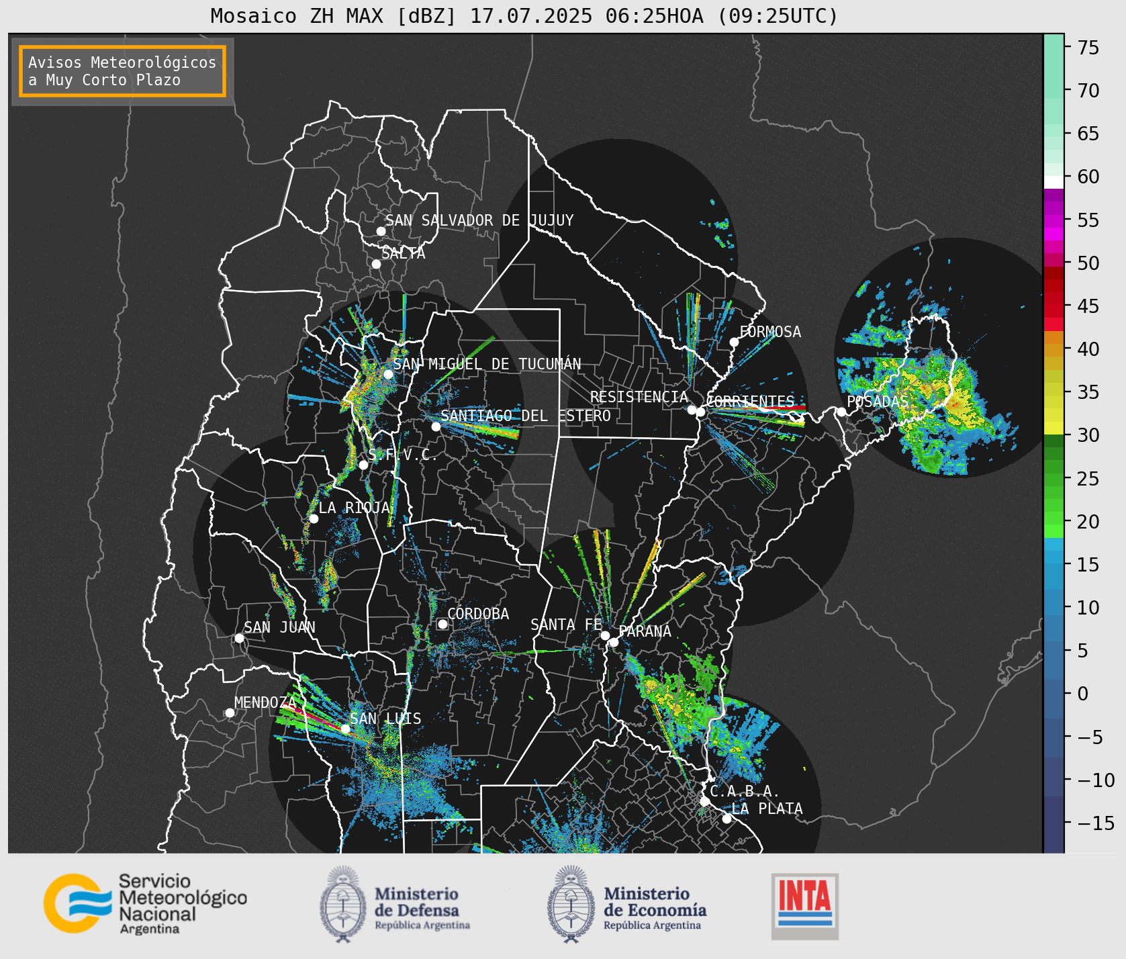Click the Mosaico ZH MAX title text
The image size is (1126, 959).
pos(524,15)
